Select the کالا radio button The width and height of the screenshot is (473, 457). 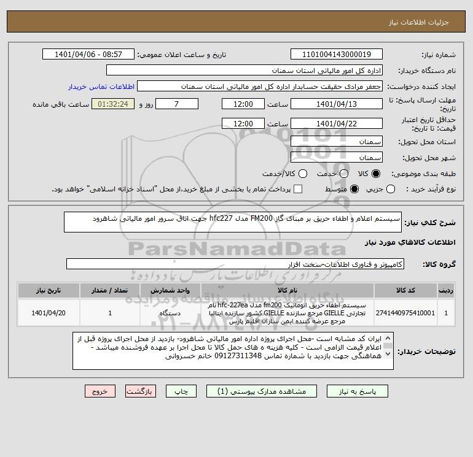376,174
